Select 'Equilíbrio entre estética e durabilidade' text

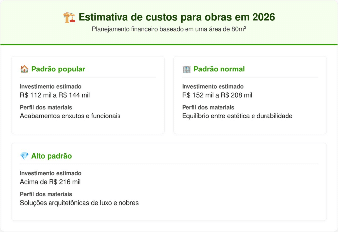point(237,116)
